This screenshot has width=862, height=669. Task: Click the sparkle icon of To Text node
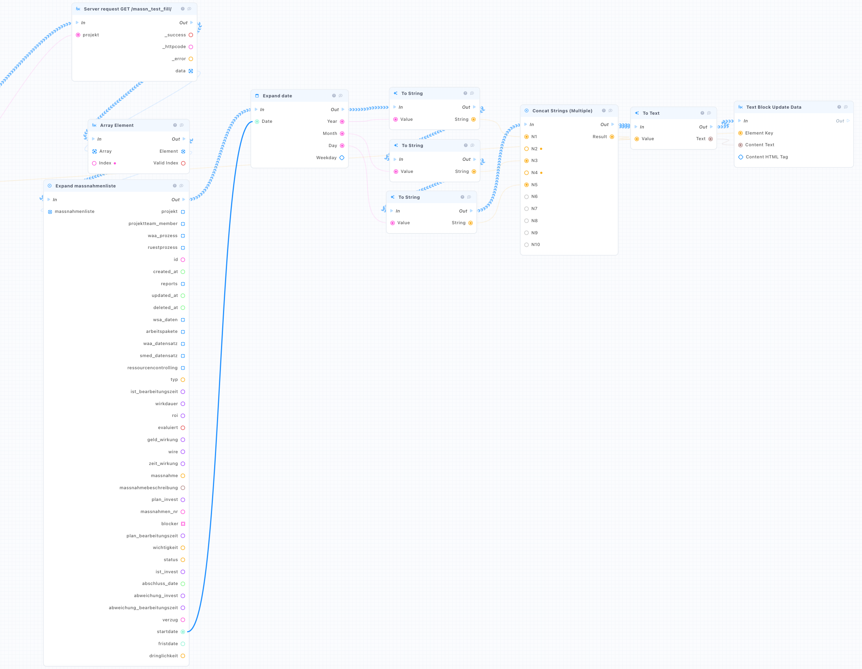(637, 113)
